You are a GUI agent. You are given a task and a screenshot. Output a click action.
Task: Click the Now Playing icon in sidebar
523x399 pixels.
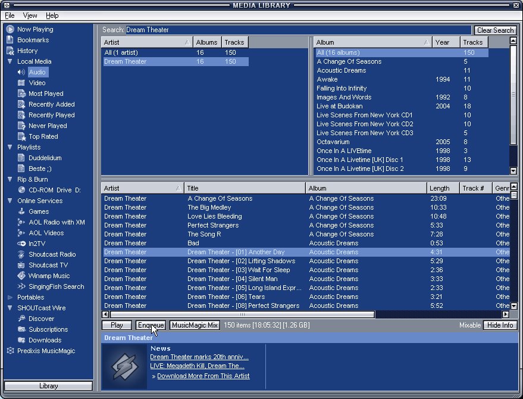(x=10, y=29)
